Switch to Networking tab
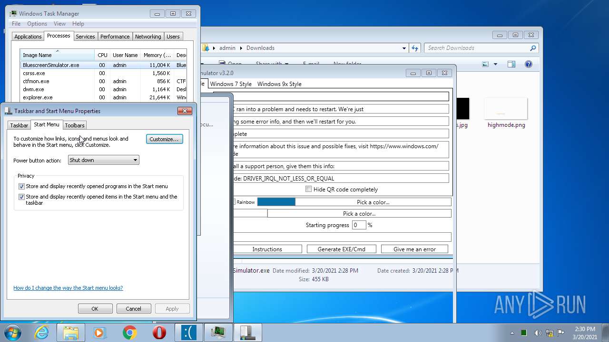Screen dimensions: 609x342 coord(148,37)
